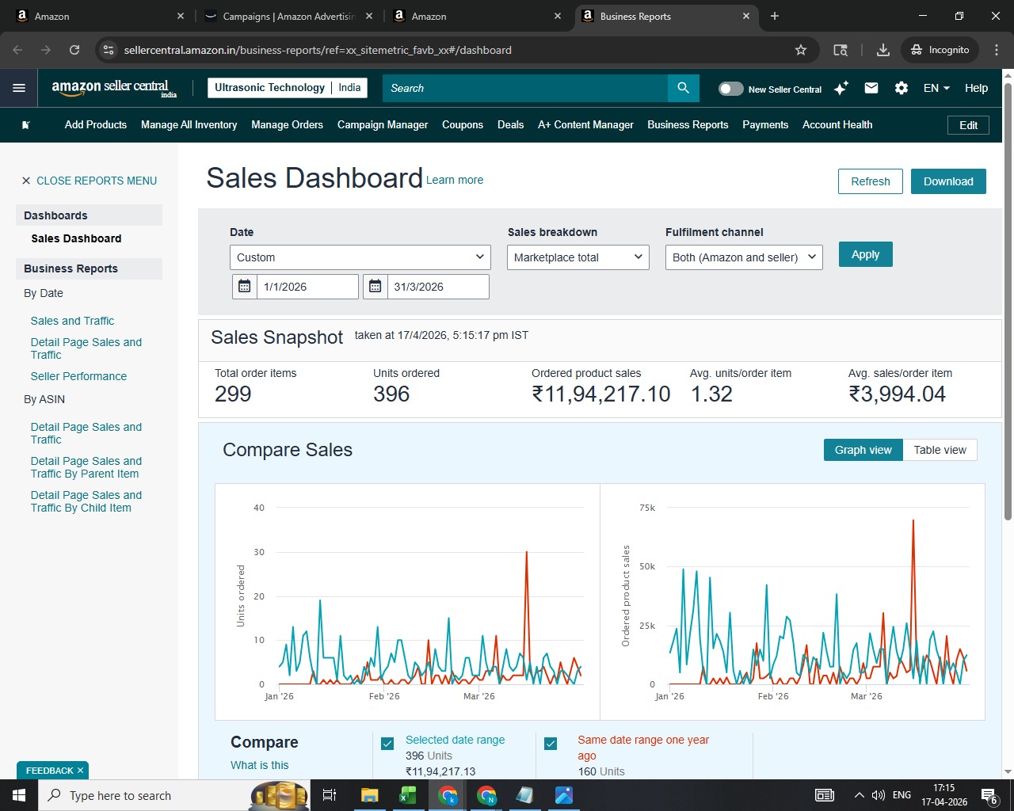Close the FEEDBACK tab X
Screen dimensions: 1014x811
(x=81, y=771)
